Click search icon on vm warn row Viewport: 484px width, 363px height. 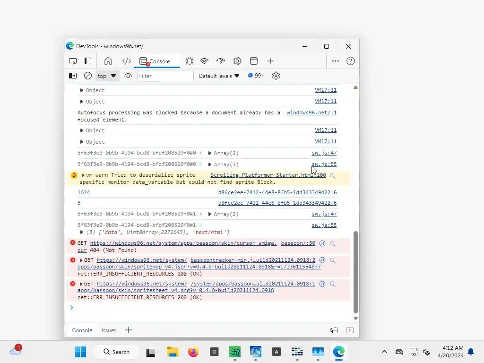pyautogui.click(x=332, y=176)
